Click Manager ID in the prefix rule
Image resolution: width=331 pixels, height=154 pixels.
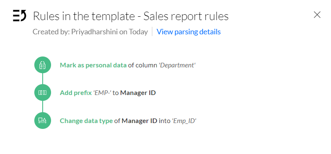pos(138,93)
